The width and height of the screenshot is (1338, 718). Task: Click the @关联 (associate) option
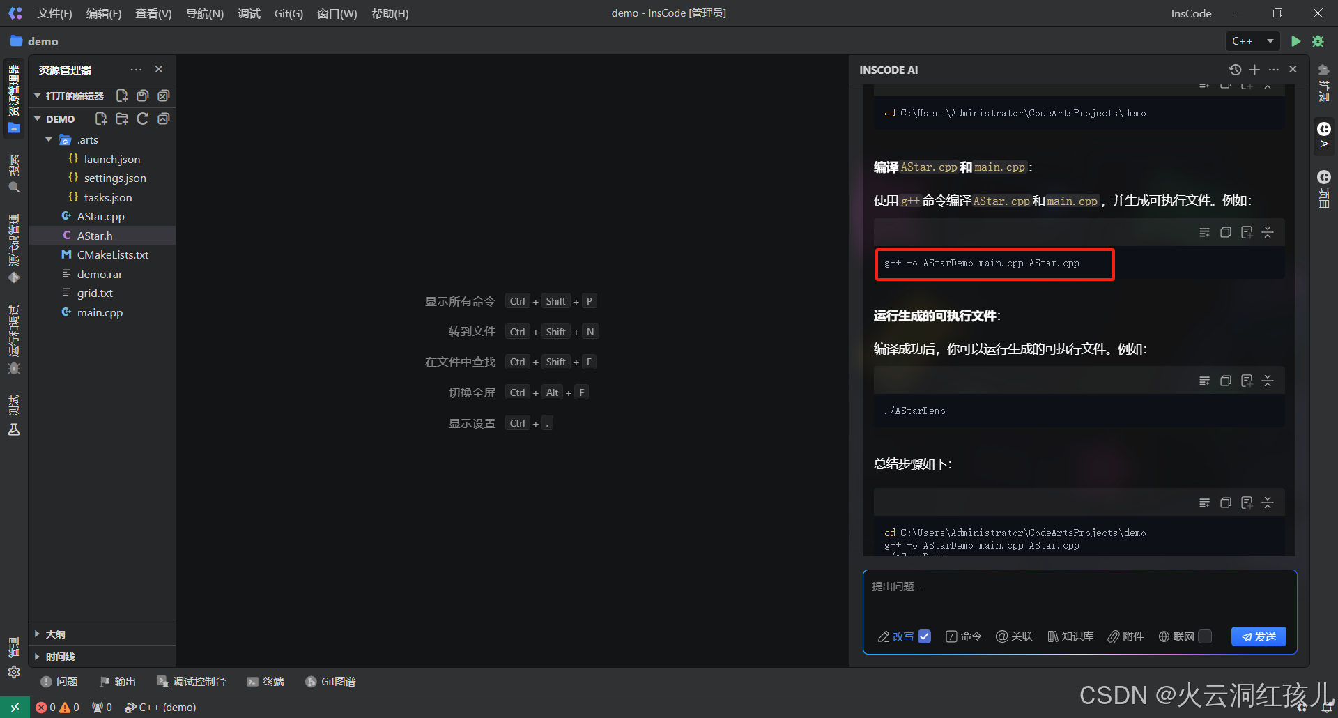coord(1014,636)
